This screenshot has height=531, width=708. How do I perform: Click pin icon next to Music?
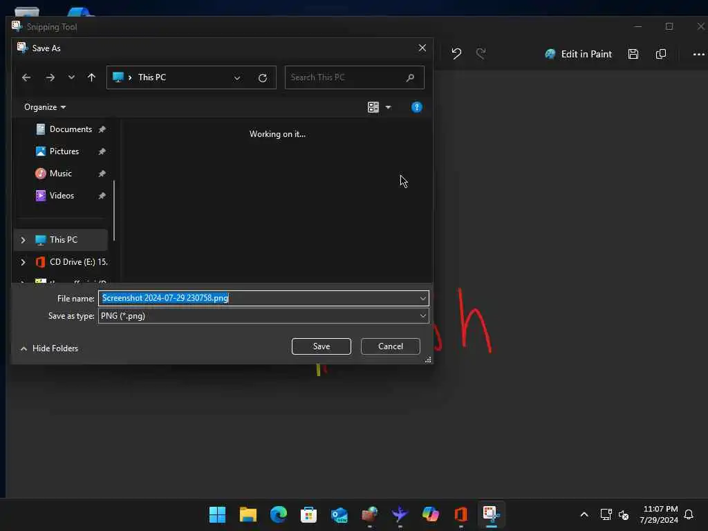pyautogui.click(x=102, y=174)
